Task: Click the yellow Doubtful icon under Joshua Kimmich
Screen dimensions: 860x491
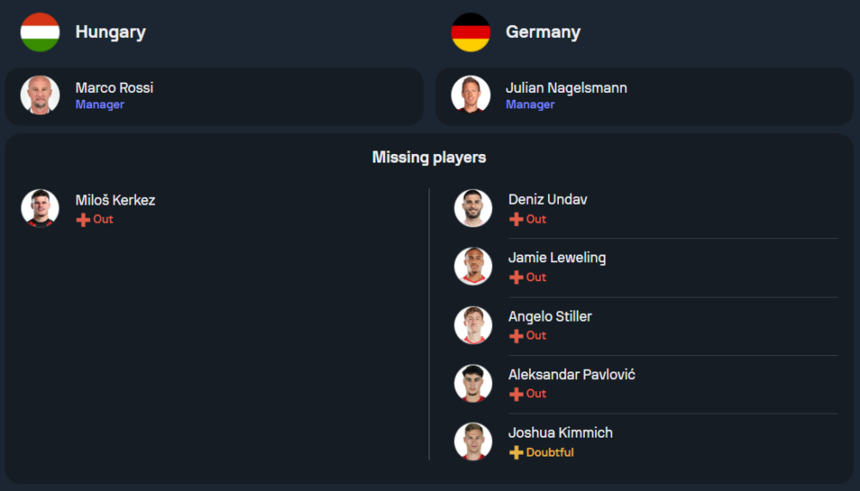Action: pos(516,452)
